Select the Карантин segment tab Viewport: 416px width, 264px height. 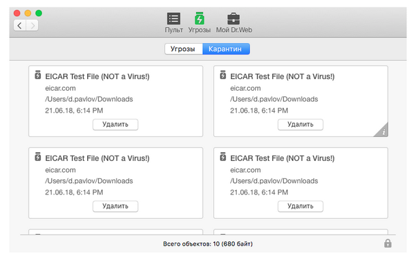click(226, 49)
